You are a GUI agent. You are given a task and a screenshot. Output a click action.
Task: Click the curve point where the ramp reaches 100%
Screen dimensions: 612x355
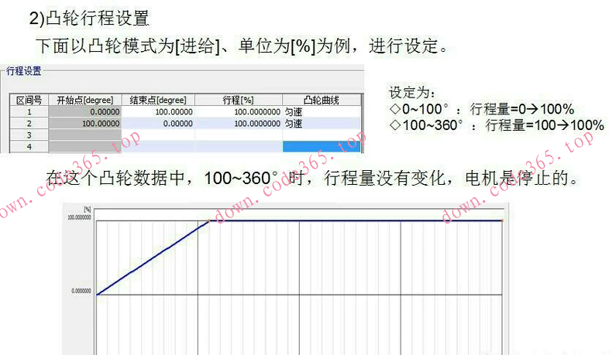[x=209, y=220]
